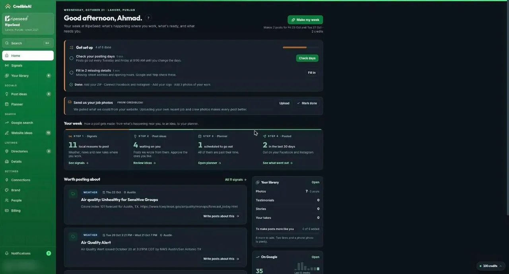Click the Mark done button

(x=307, y=103)
